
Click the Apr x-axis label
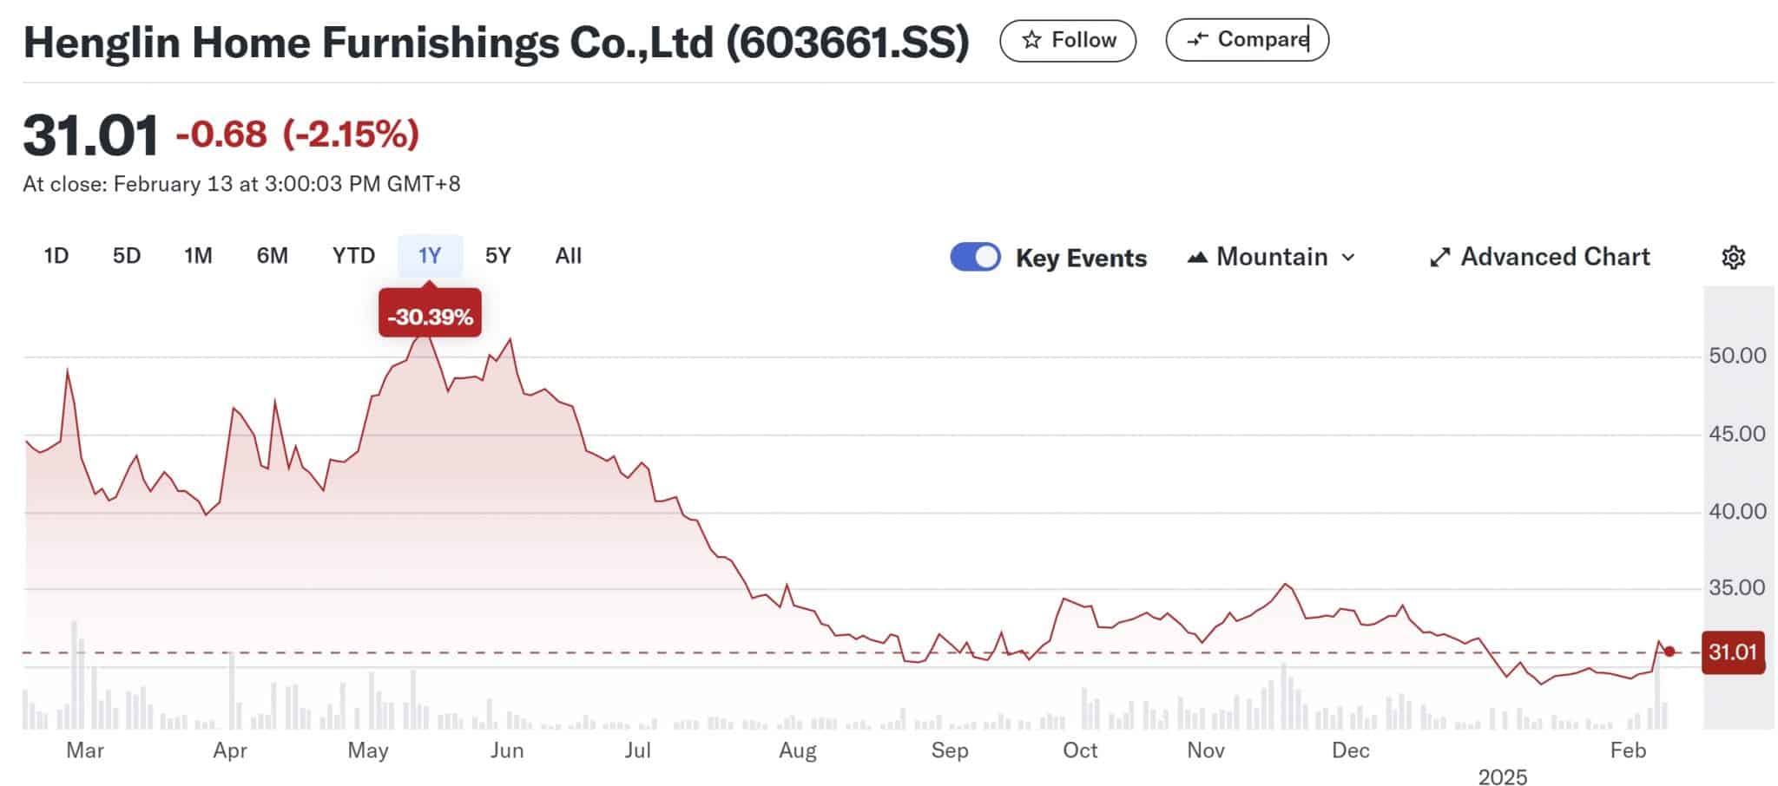tap(230, 750)
